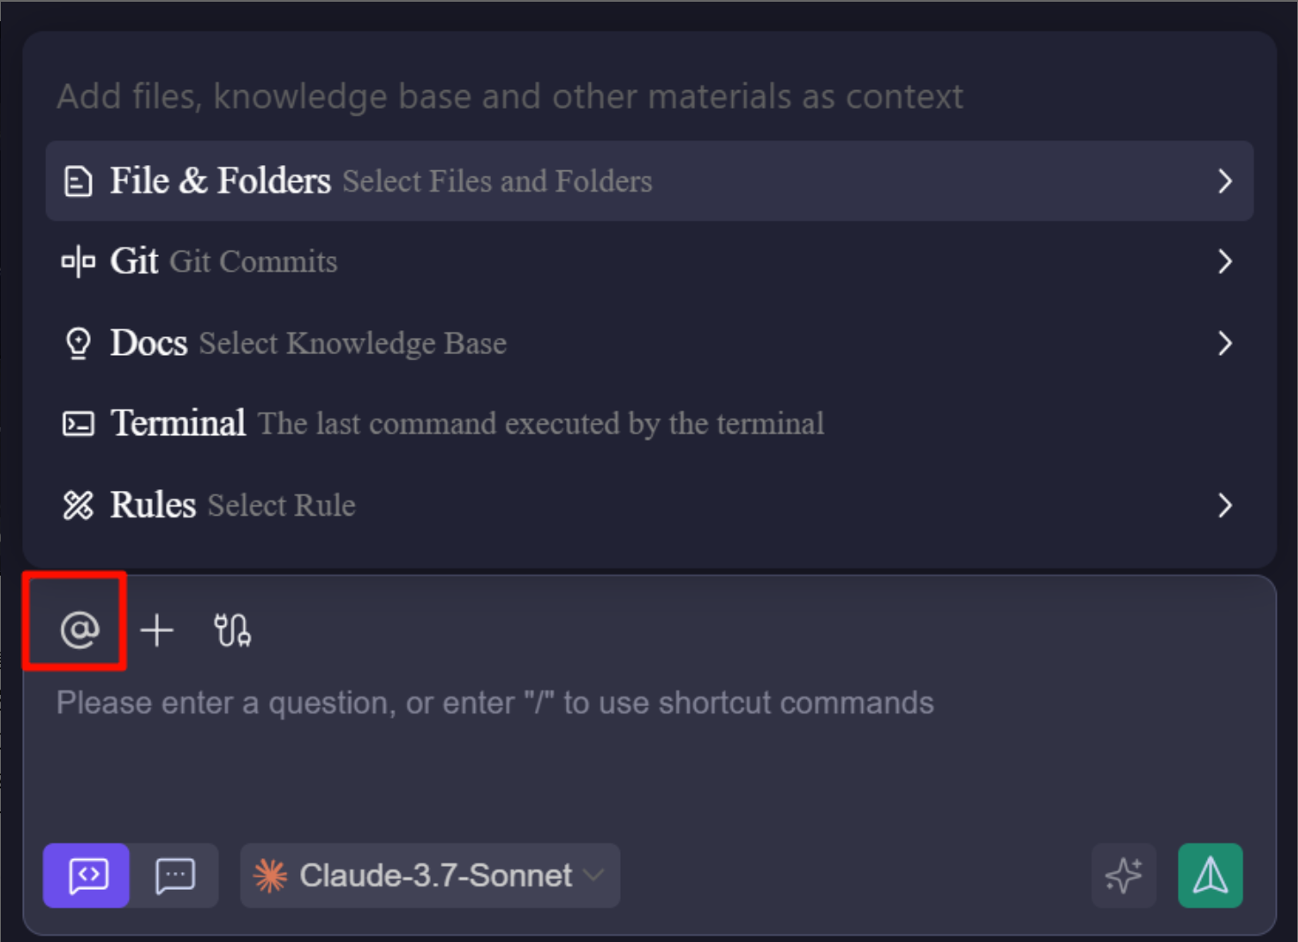The image size is (1298, 942).
Task: Click the prompt enhancement sparkle icon
Action: (x=1123, y=875)
